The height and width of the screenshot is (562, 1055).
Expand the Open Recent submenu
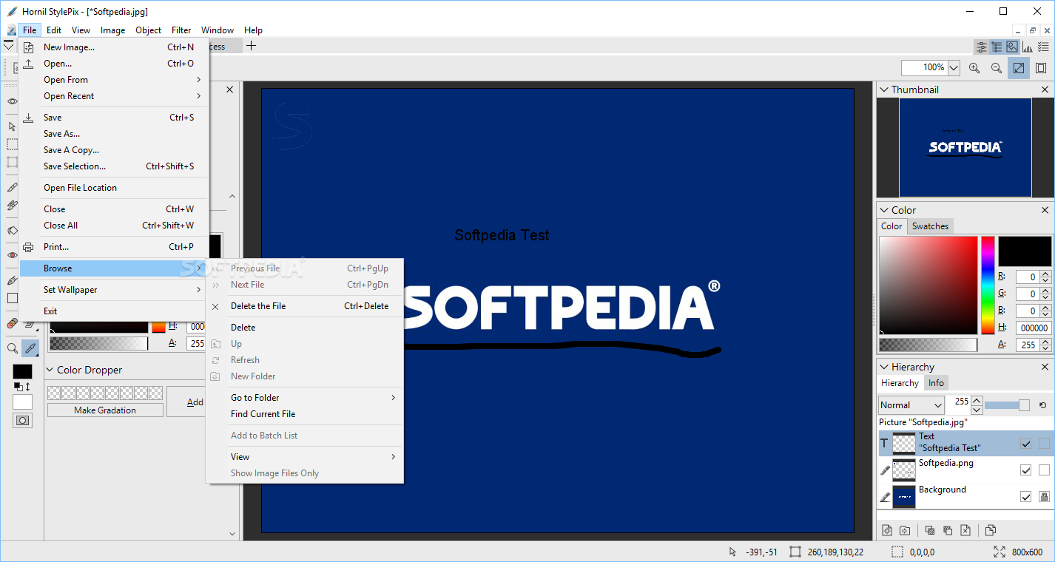click(114, 96)
